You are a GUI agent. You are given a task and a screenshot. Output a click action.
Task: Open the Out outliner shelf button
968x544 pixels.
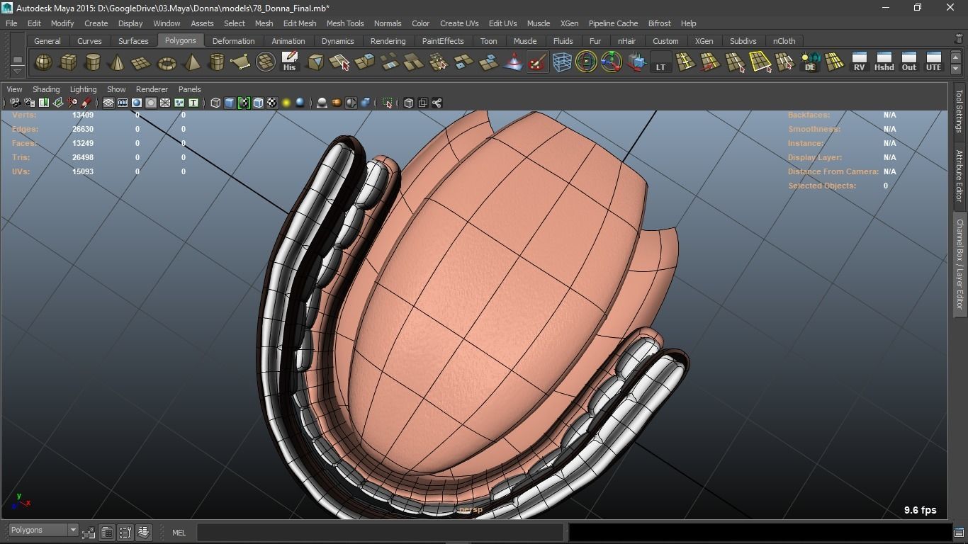(x=908, y=62)
